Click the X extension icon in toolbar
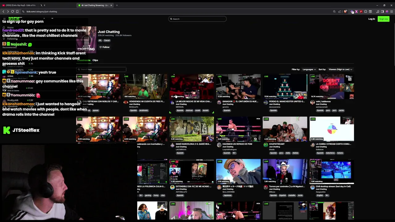395x222 pixels. [356, 11]
